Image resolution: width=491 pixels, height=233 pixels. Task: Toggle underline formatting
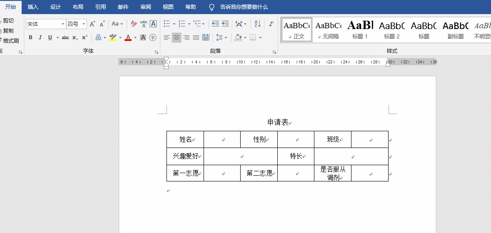(50, 37)
